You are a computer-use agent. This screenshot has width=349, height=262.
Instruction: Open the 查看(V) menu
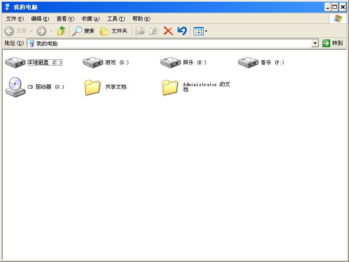click(x=65, y=19)
